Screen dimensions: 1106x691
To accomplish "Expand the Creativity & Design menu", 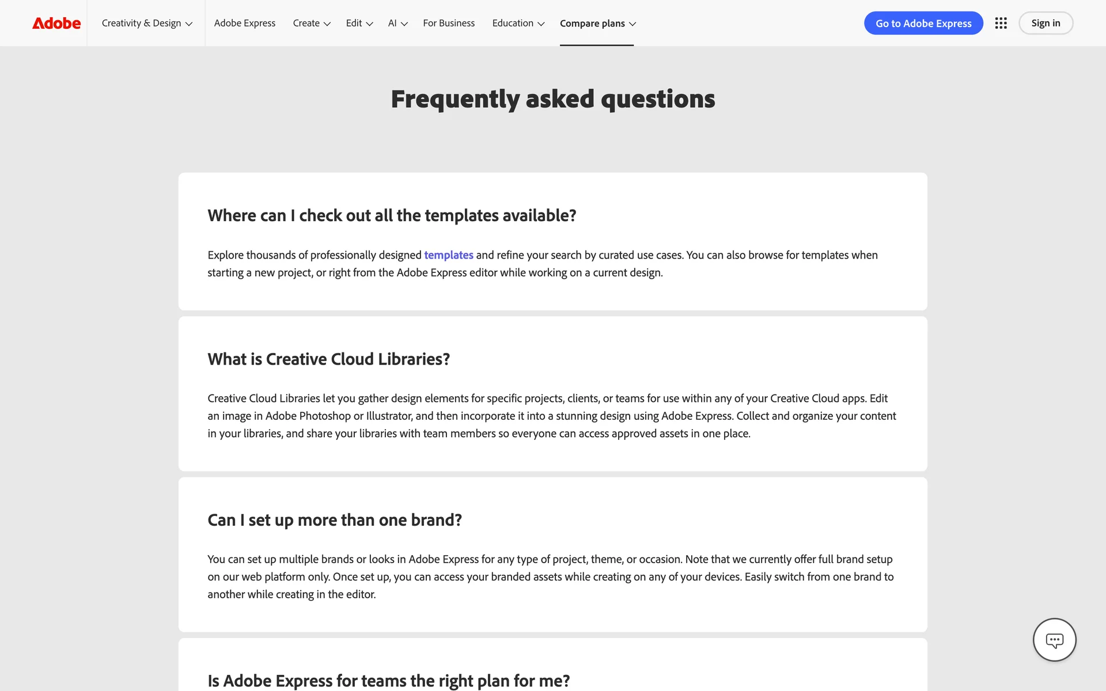I will pyautogui.click(x=147, y=23).
